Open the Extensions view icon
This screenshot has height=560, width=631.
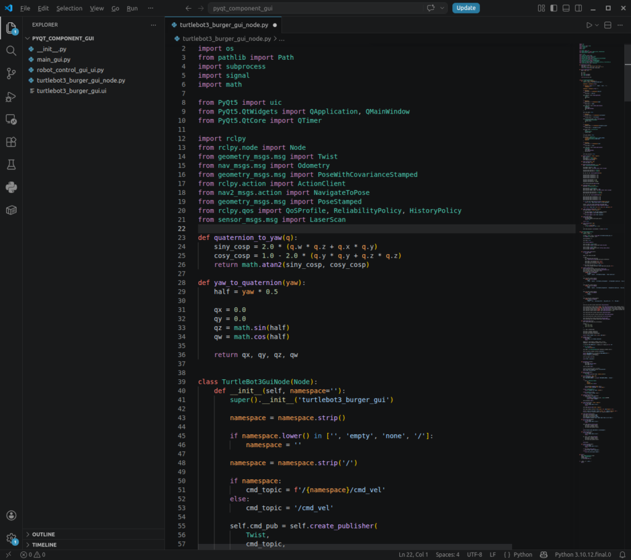(x=11, y=142)
